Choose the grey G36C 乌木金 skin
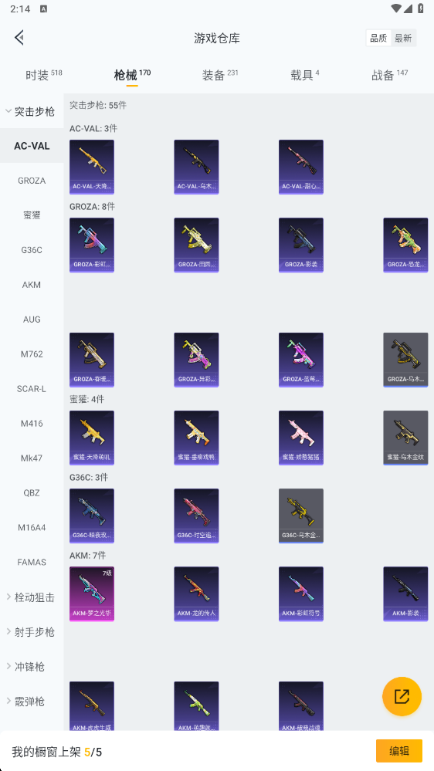Viewport: 434px width, 771px height. click(x=300, y=516)
